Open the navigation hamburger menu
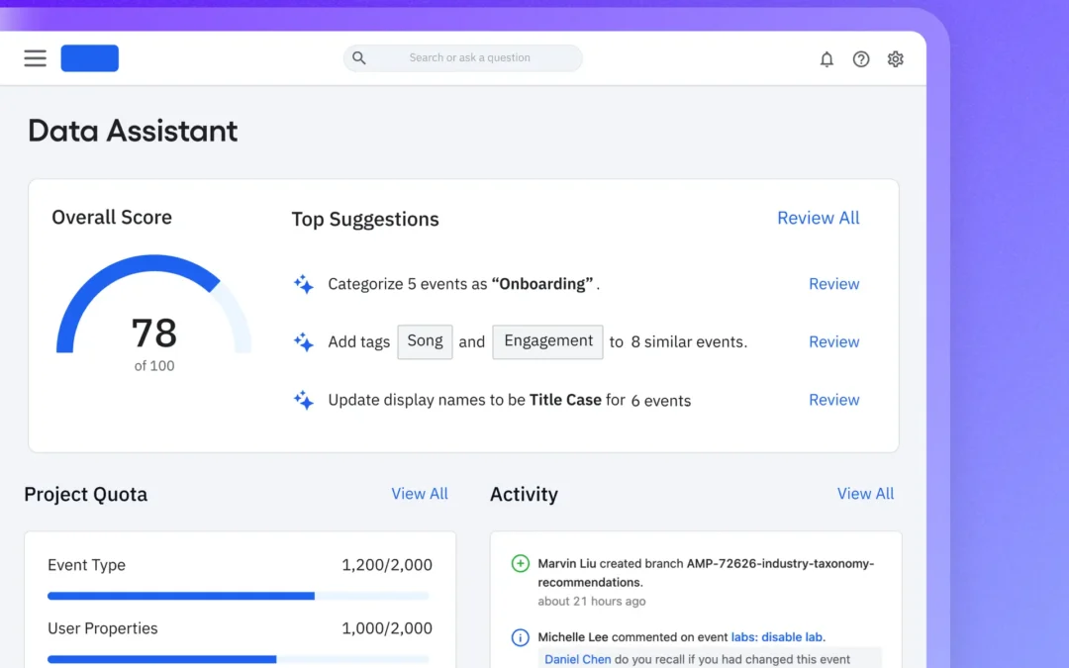Viewport: 1069px width, 668px height. [x=35, y=57]
